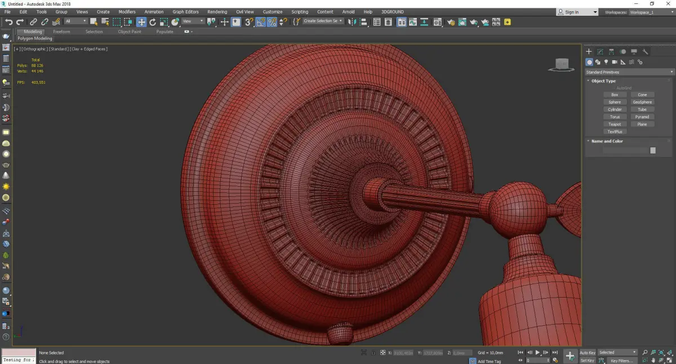The width and height of the screenshot is (676, 364).
Task: Select the Select and Rotate tool
Action: (x=153, y=22)
